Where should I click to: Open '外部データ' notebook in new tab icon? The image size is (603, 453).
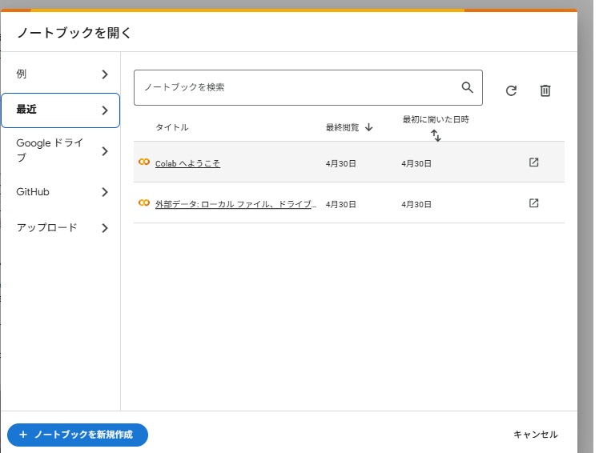[x=533, y=202]
